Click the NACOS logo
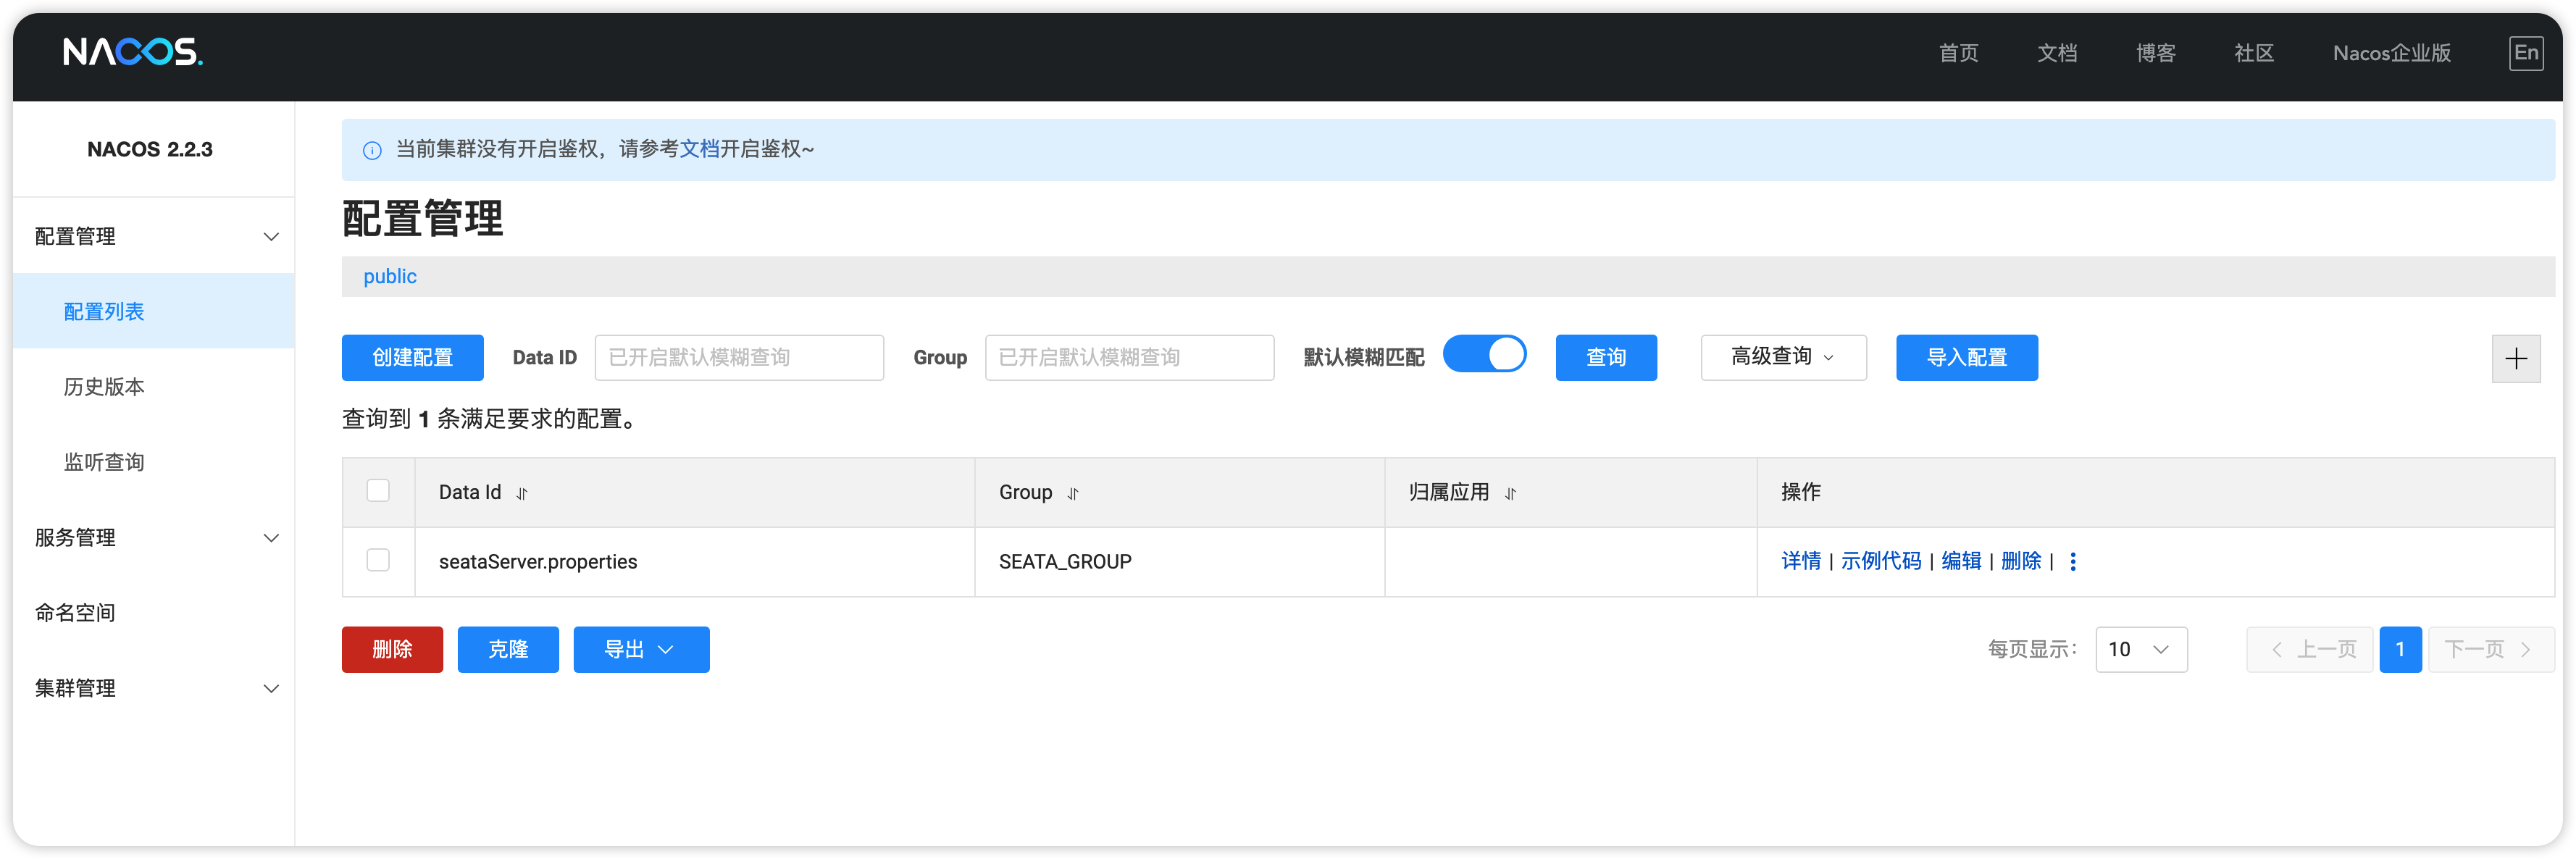 coord(133,52)
